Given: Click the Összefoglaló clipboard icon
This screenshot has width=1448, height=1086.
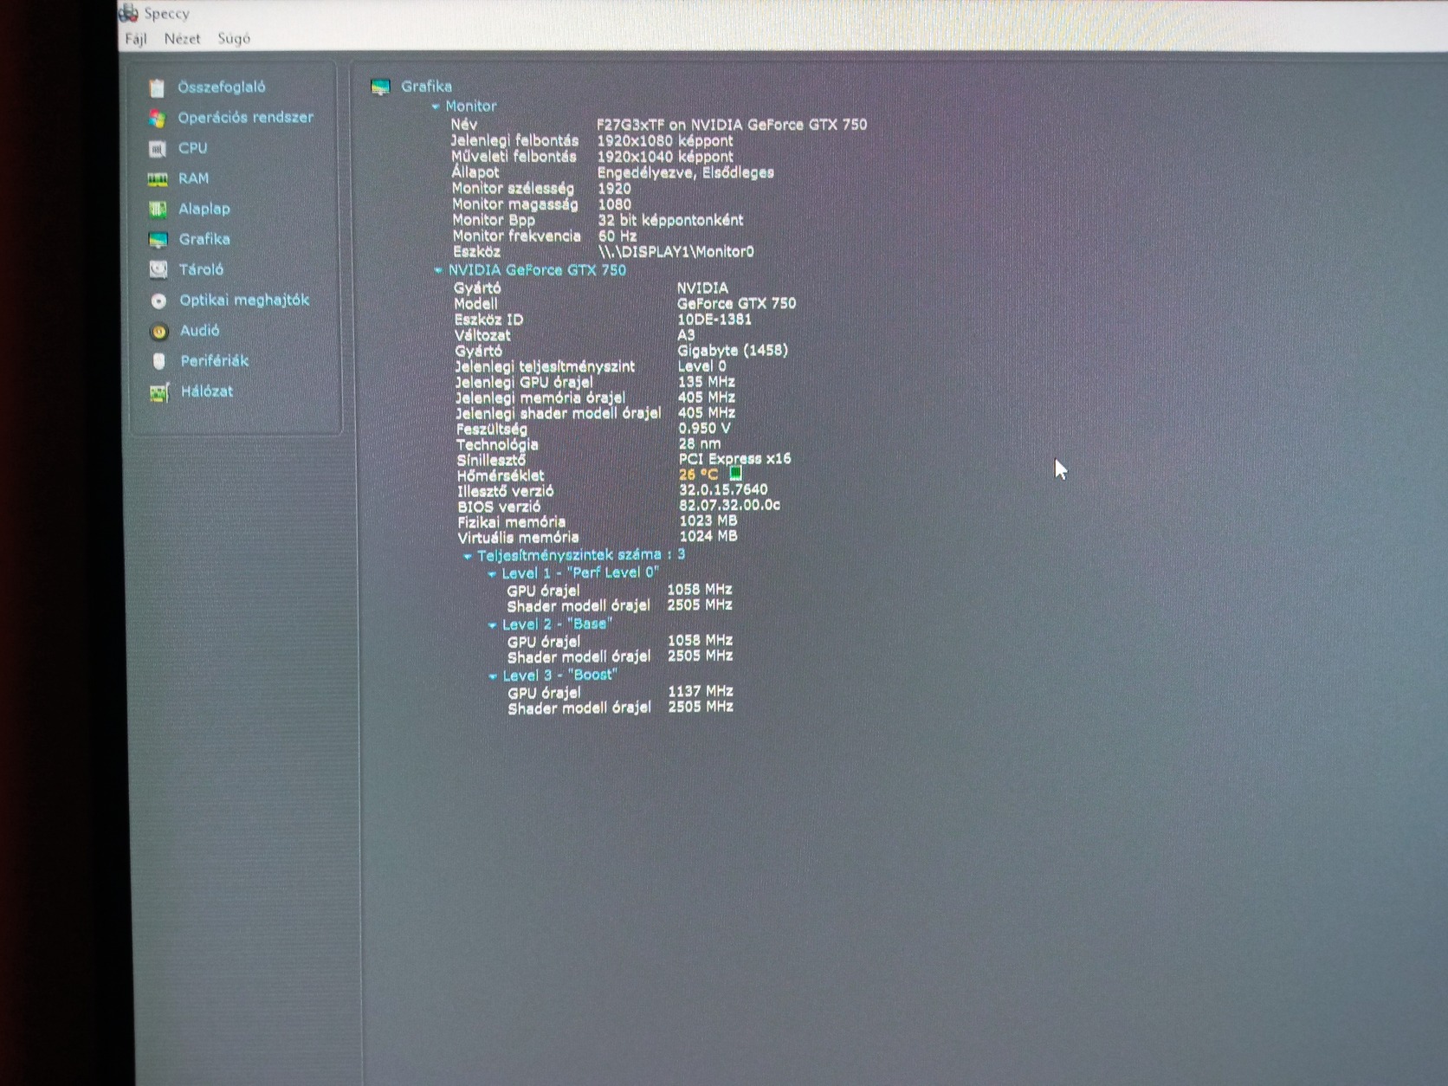Looking at the screenshot, I should click(157, 87).
